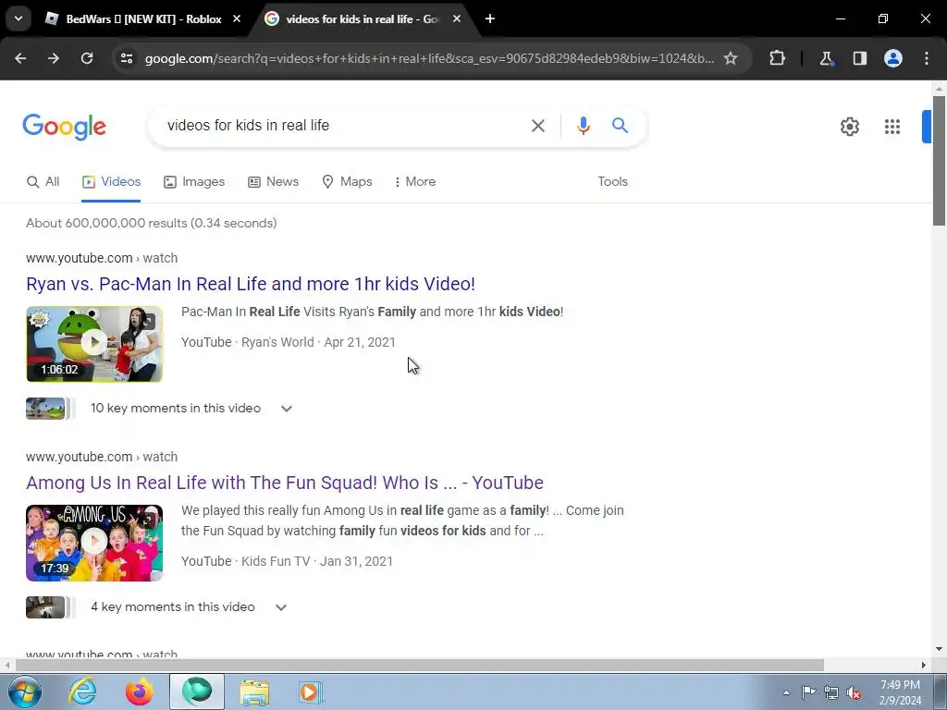Viewport: 947px width, 710px height.
Task: Open Chrome three-dot menu
Action: [x=927, y=58]
